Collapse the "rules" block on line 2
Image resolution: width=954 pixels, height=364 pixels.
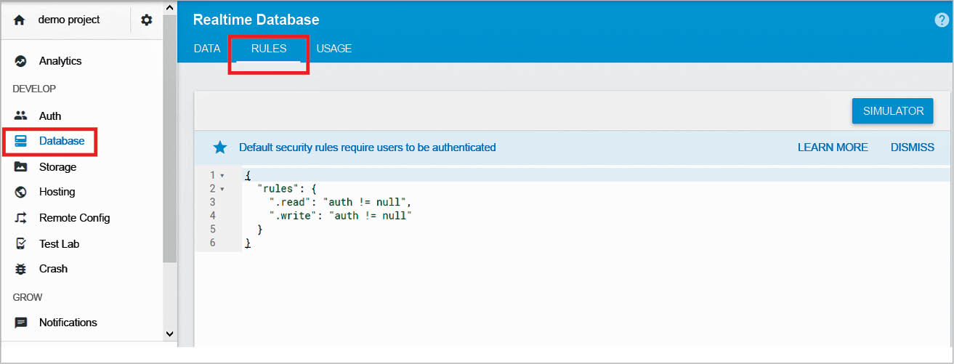coord(222,189)
